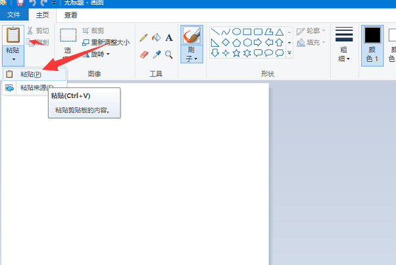396x265 pixels.
Task: Click Undo in quick access toolbar
Action: pos(32,3)
